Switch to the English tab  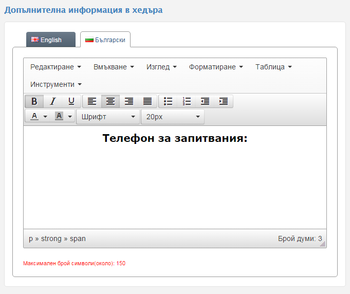pos(51,40)
